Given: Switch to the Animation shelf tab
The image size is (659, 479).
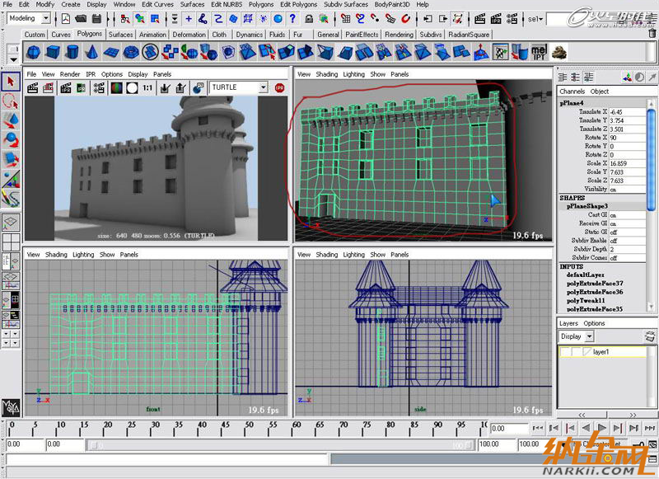Looking at the screenshot, I should (x=152, y=35).
